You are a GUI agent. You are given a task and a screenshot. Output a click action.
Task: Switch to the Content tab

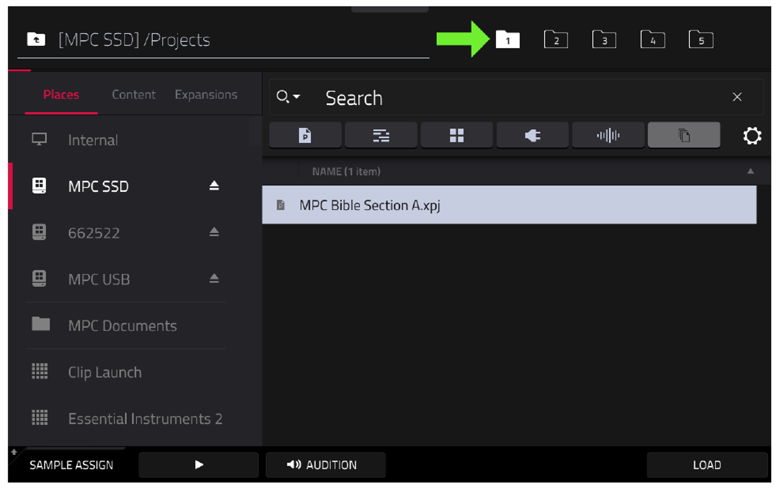point(134,94)
